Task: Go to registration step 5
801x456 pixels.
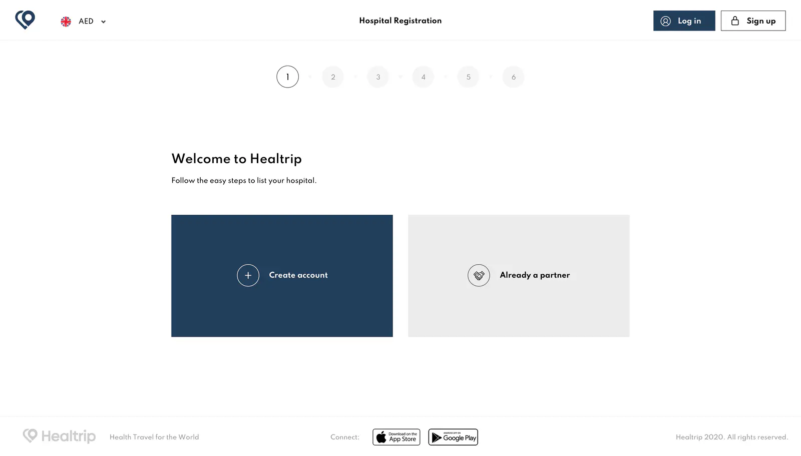Action: (468, 77)
